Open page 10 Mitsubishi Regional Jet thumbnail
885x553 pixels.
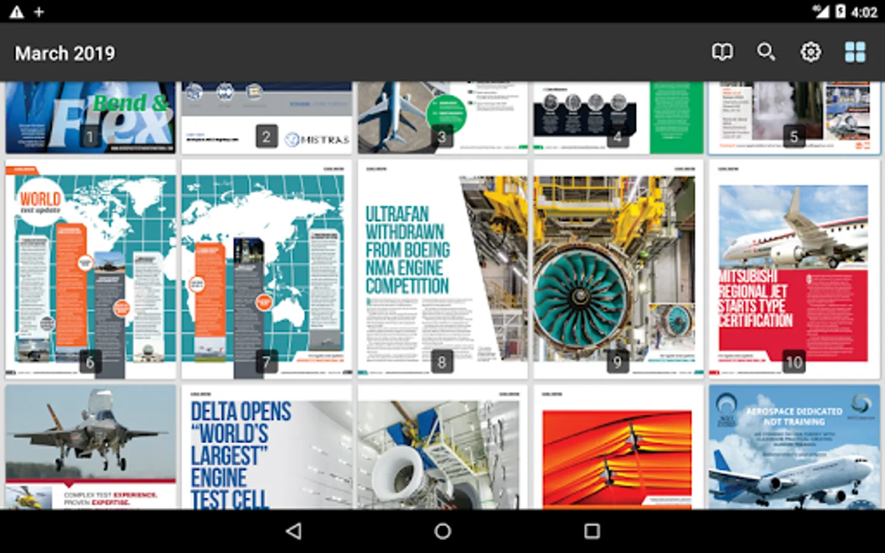point(794,269)
